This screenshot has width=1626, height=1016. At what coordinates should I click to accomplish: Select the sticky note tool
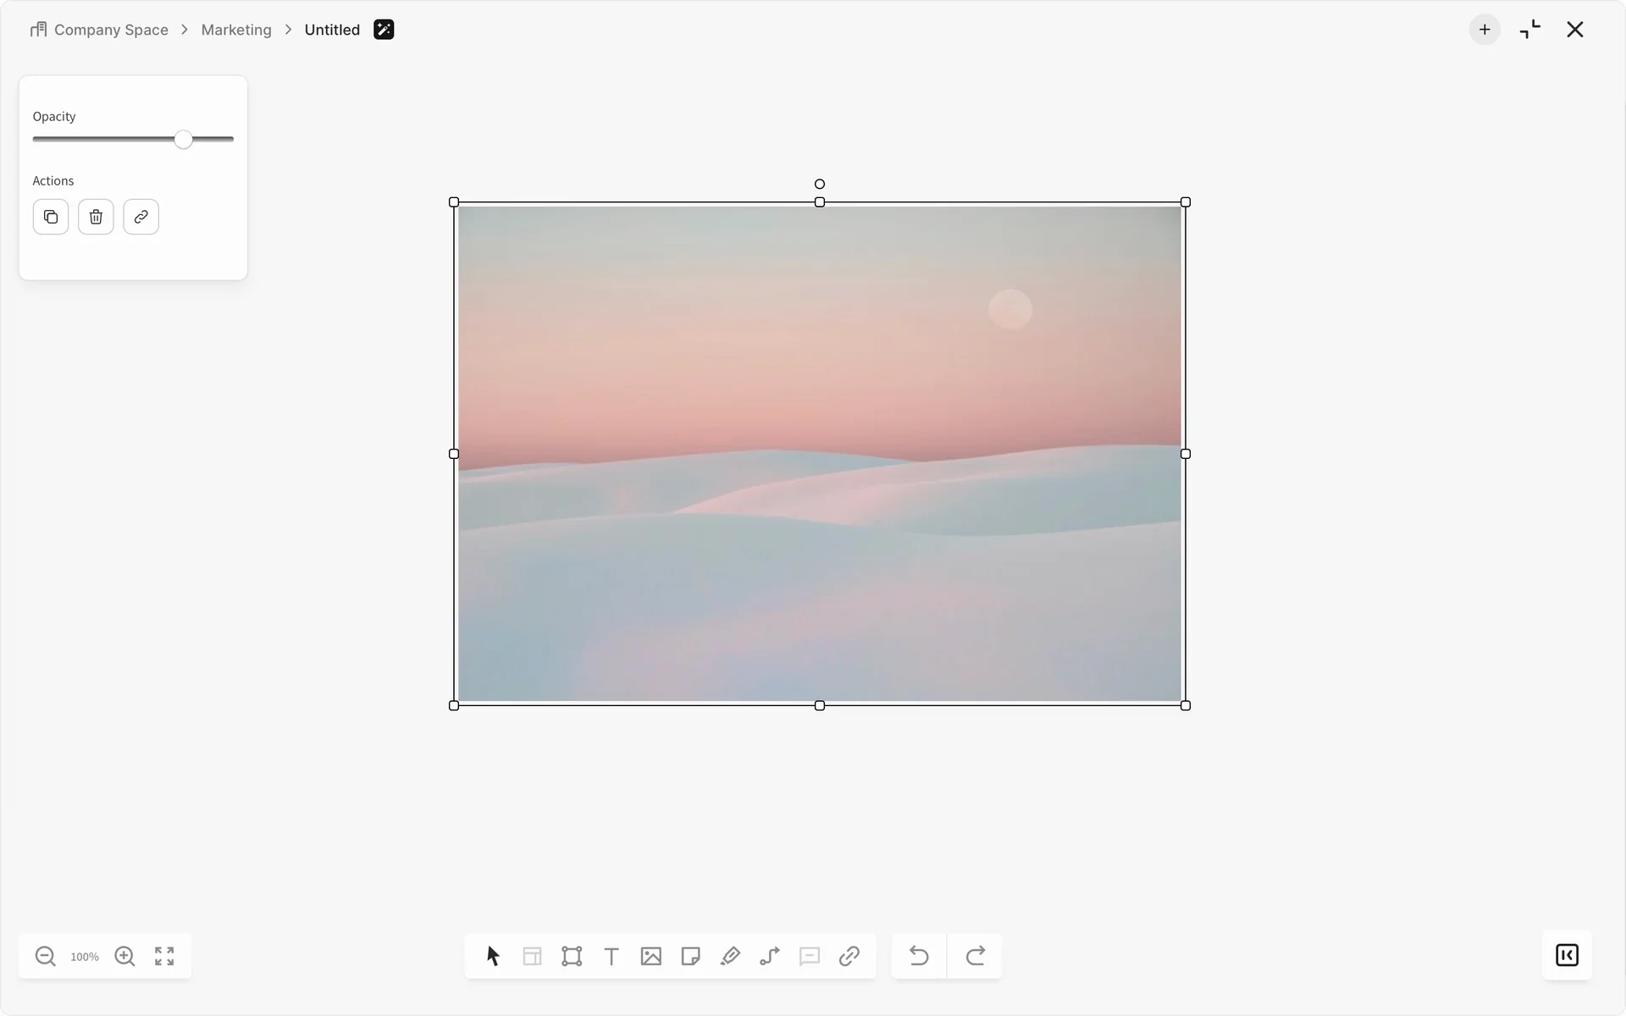pyautogui.click(x=690, y=956)
